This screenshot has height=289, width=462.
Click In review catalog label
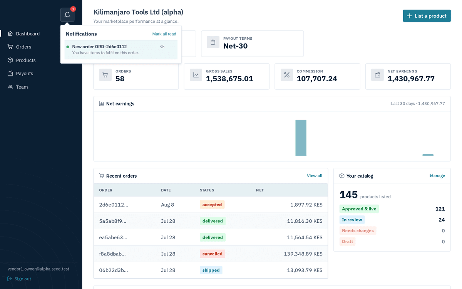(x=352, y=220)
